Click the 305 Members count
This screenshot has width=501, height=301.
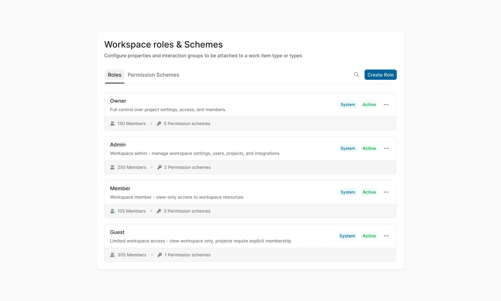[x=132, y=255]
